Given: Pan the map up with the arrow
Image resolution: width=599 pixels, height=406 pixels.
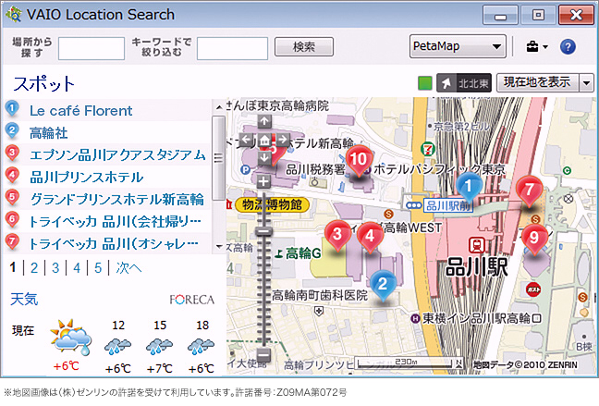Looking at the screenshot, I should point(264,122).
